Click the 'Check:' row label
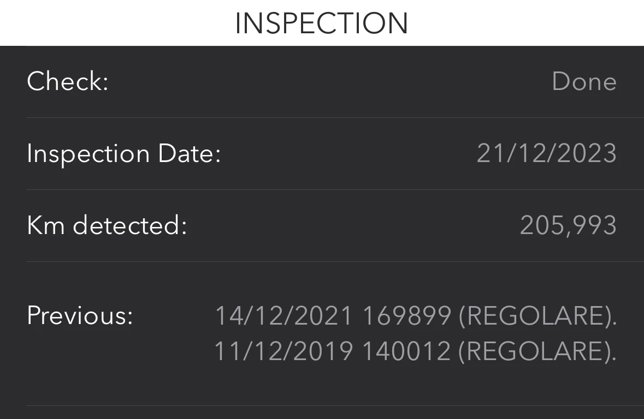 [68, 82]
